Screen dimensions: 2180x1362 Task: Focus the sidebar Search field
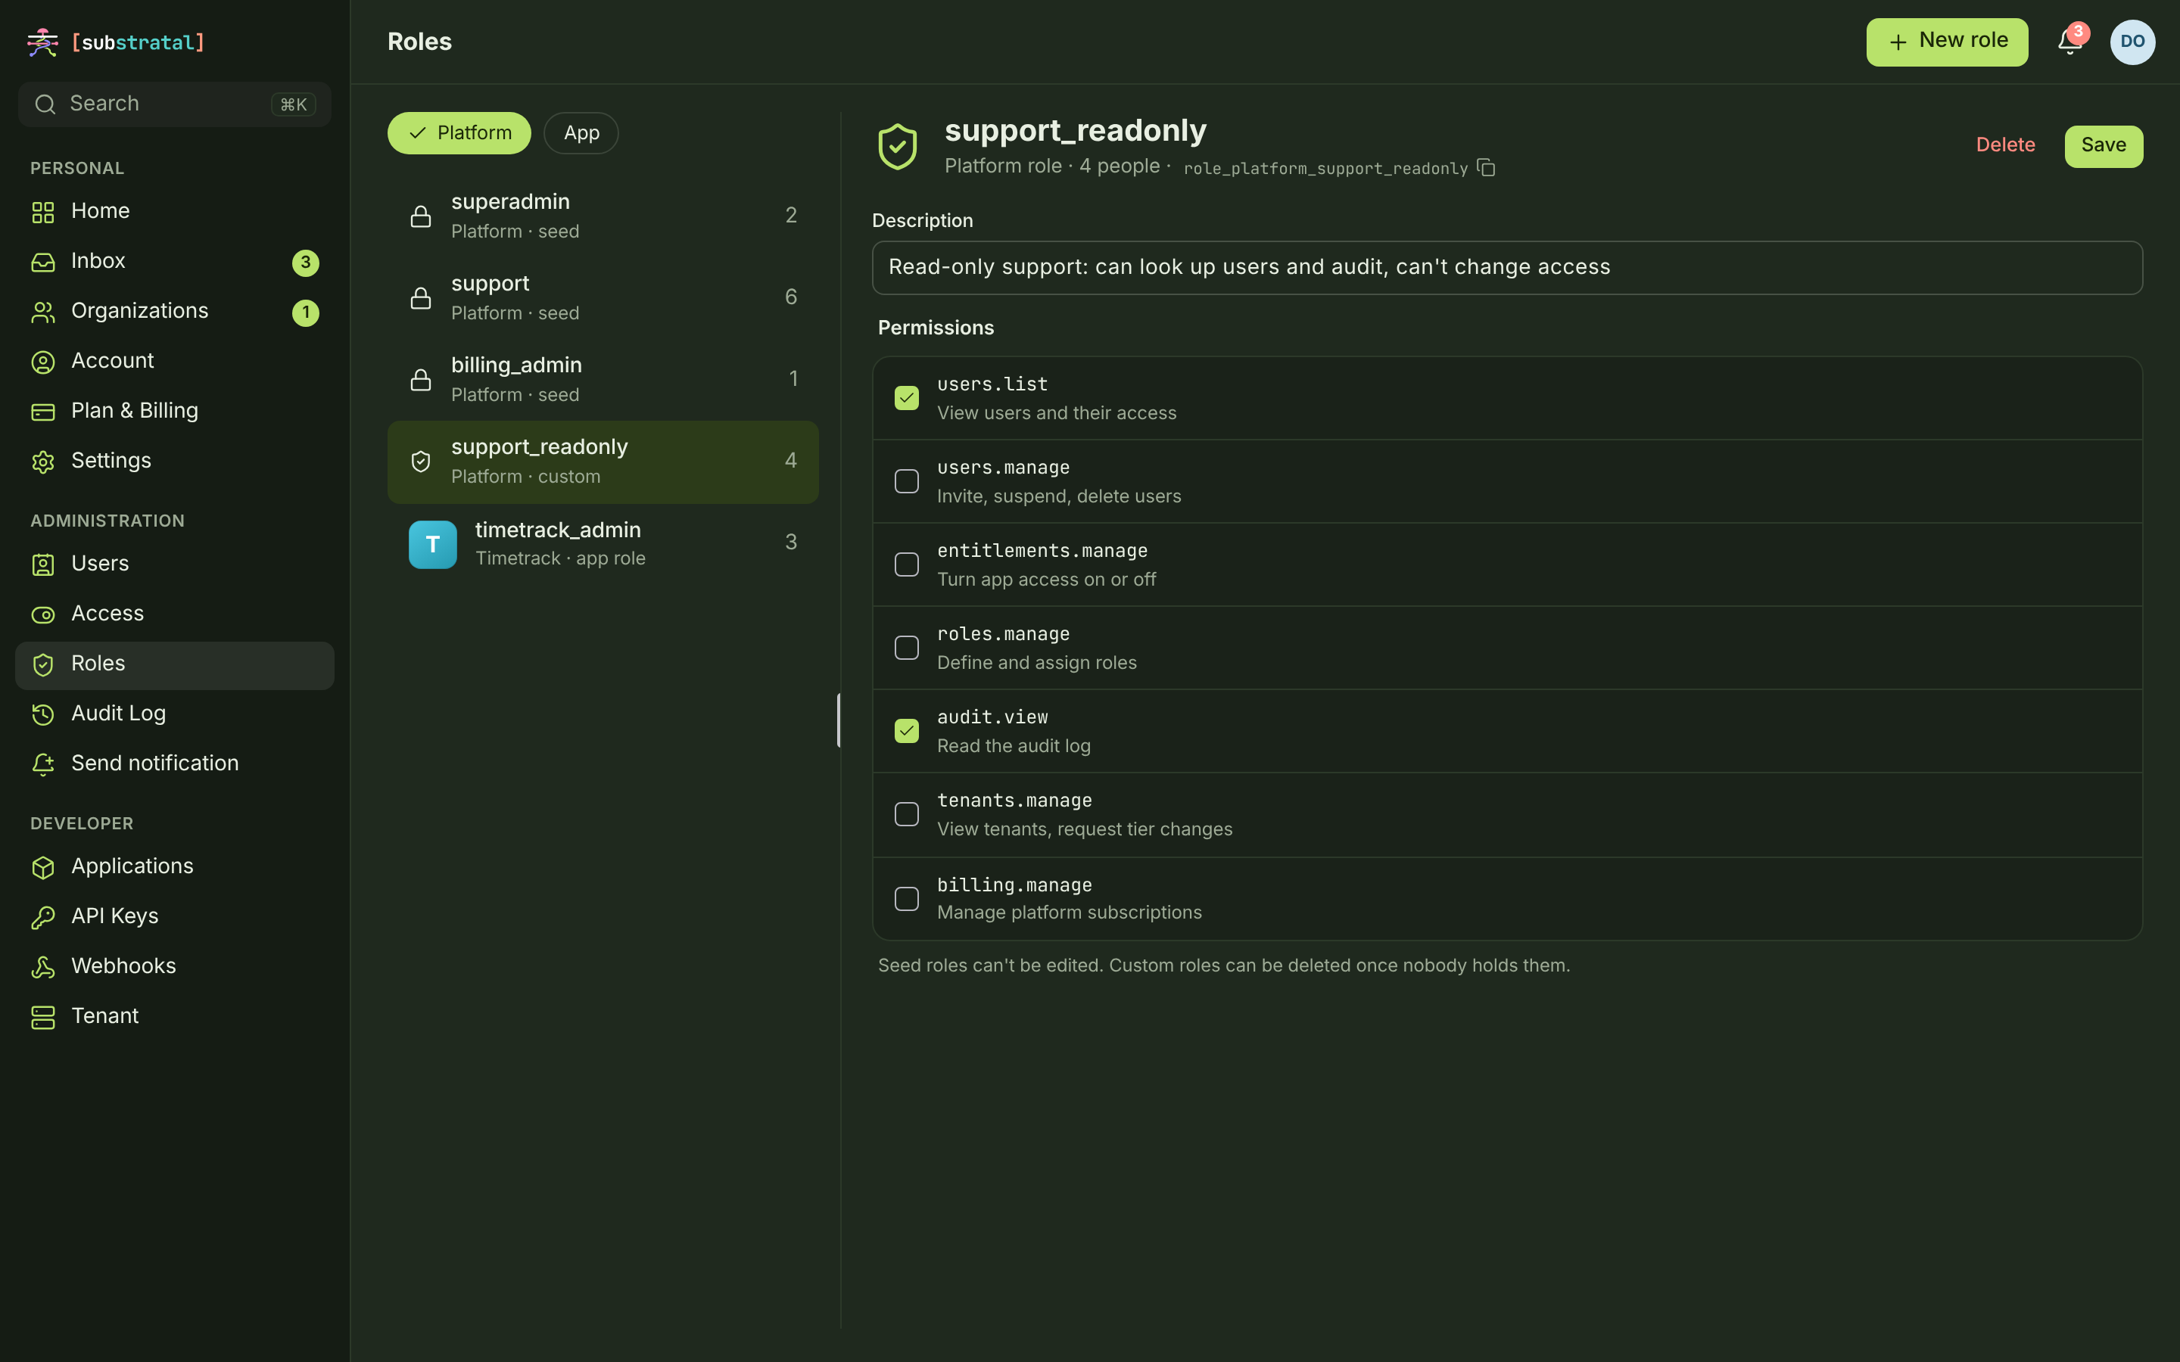pyautogui.click(x=175, y=104)
